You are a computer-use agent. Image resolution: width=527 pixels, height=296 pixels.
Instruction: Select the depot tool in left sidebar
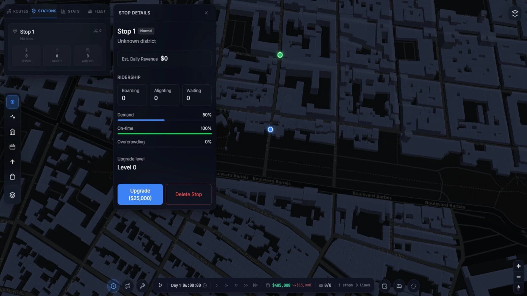pyautogui.click(x=12, y=132)
